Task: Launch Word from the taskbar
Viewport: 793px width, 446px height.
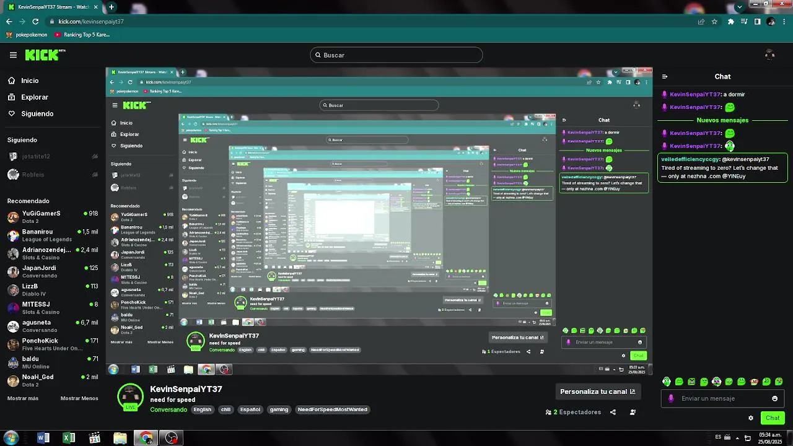Action: click(43, 439)
